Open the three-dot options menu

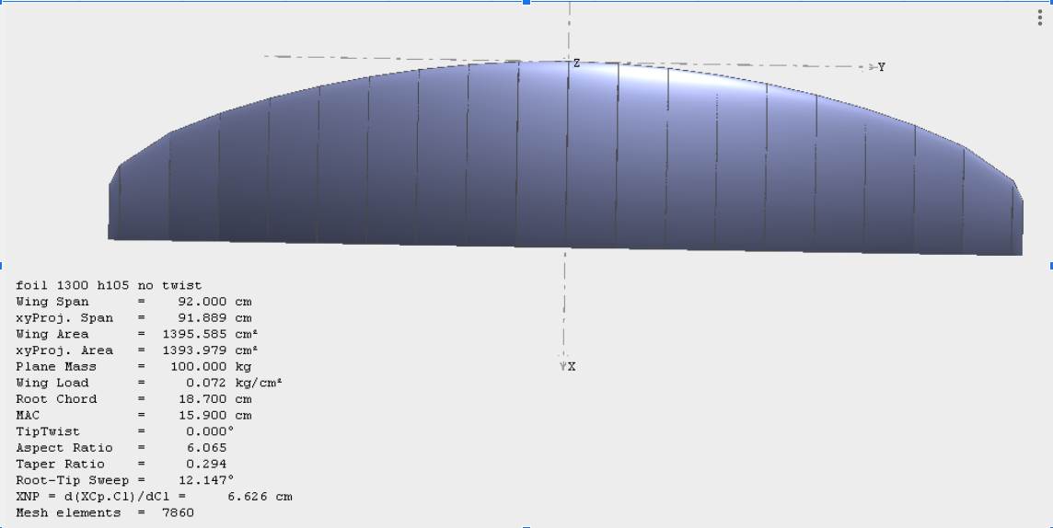1039,18
